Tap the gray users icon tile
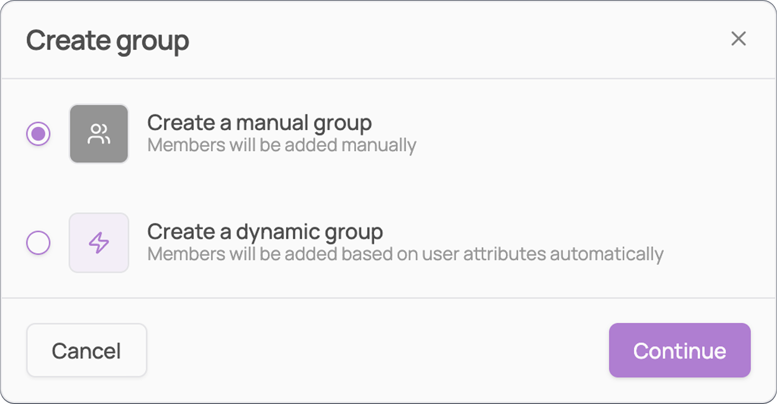This screenshot has height=404, width=777. pyautogui.click(x=99, y=134)
